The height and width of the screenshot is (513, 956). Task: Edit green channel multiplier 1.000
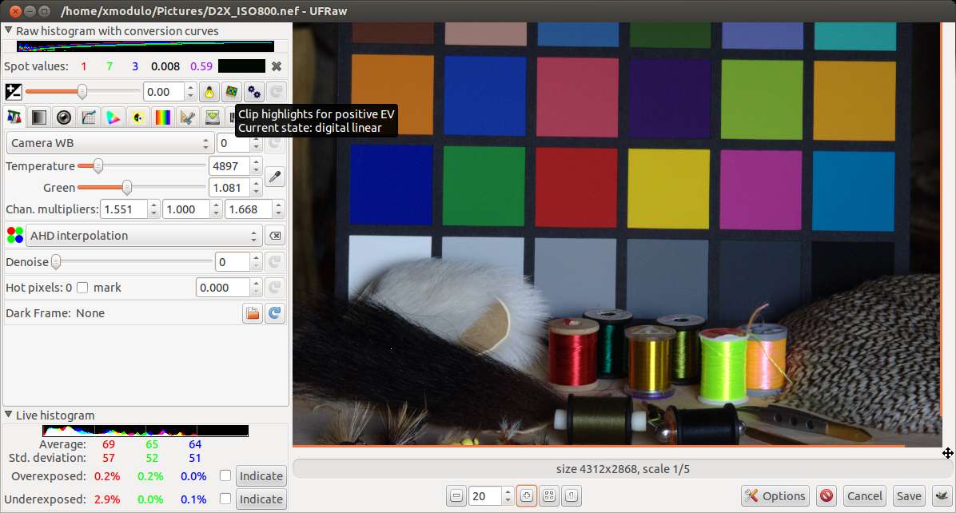pyautogui.click(x=186, y=209)
